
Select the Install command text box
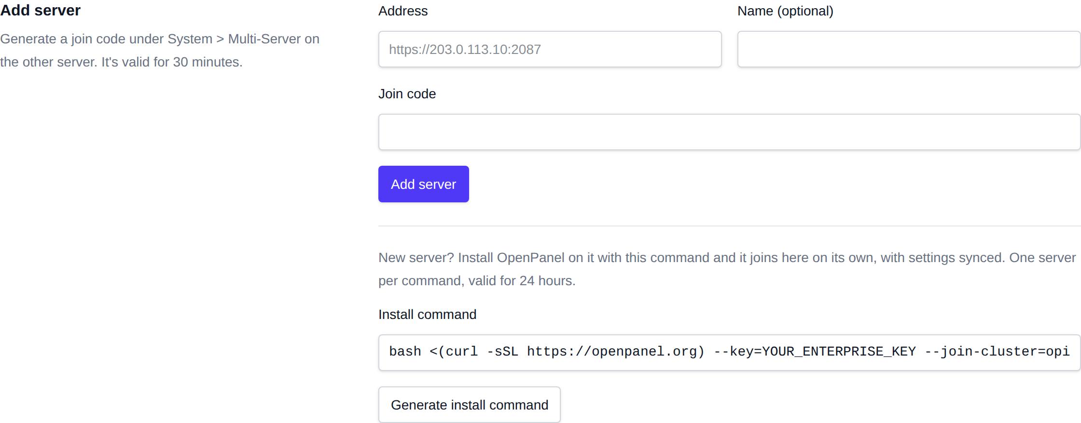click(729, 353)
